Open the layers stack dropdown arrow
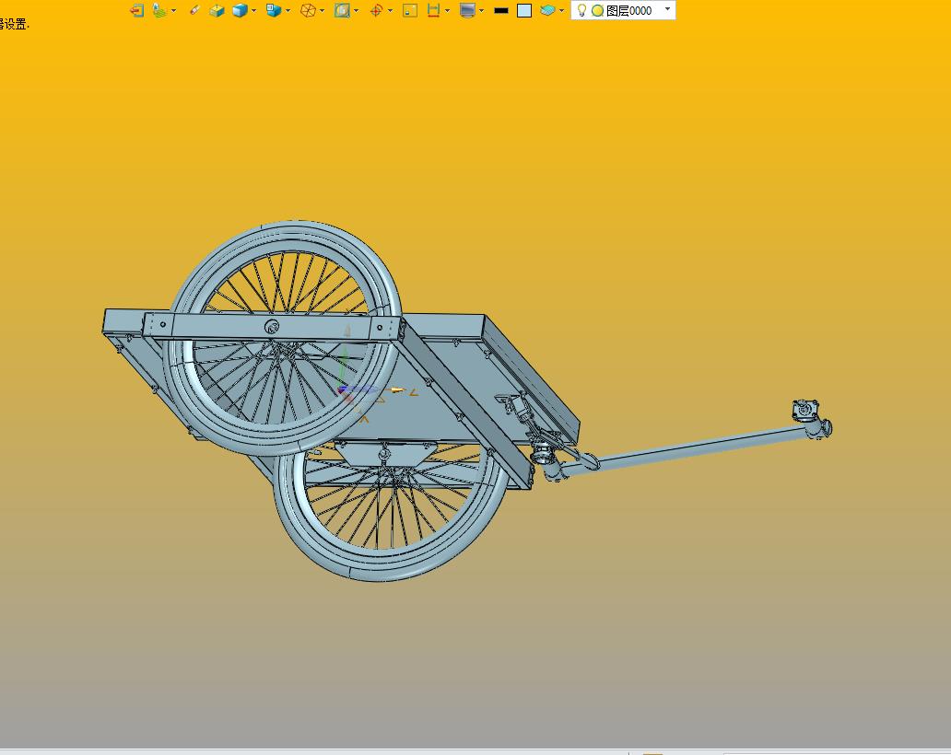 point(561,10)
